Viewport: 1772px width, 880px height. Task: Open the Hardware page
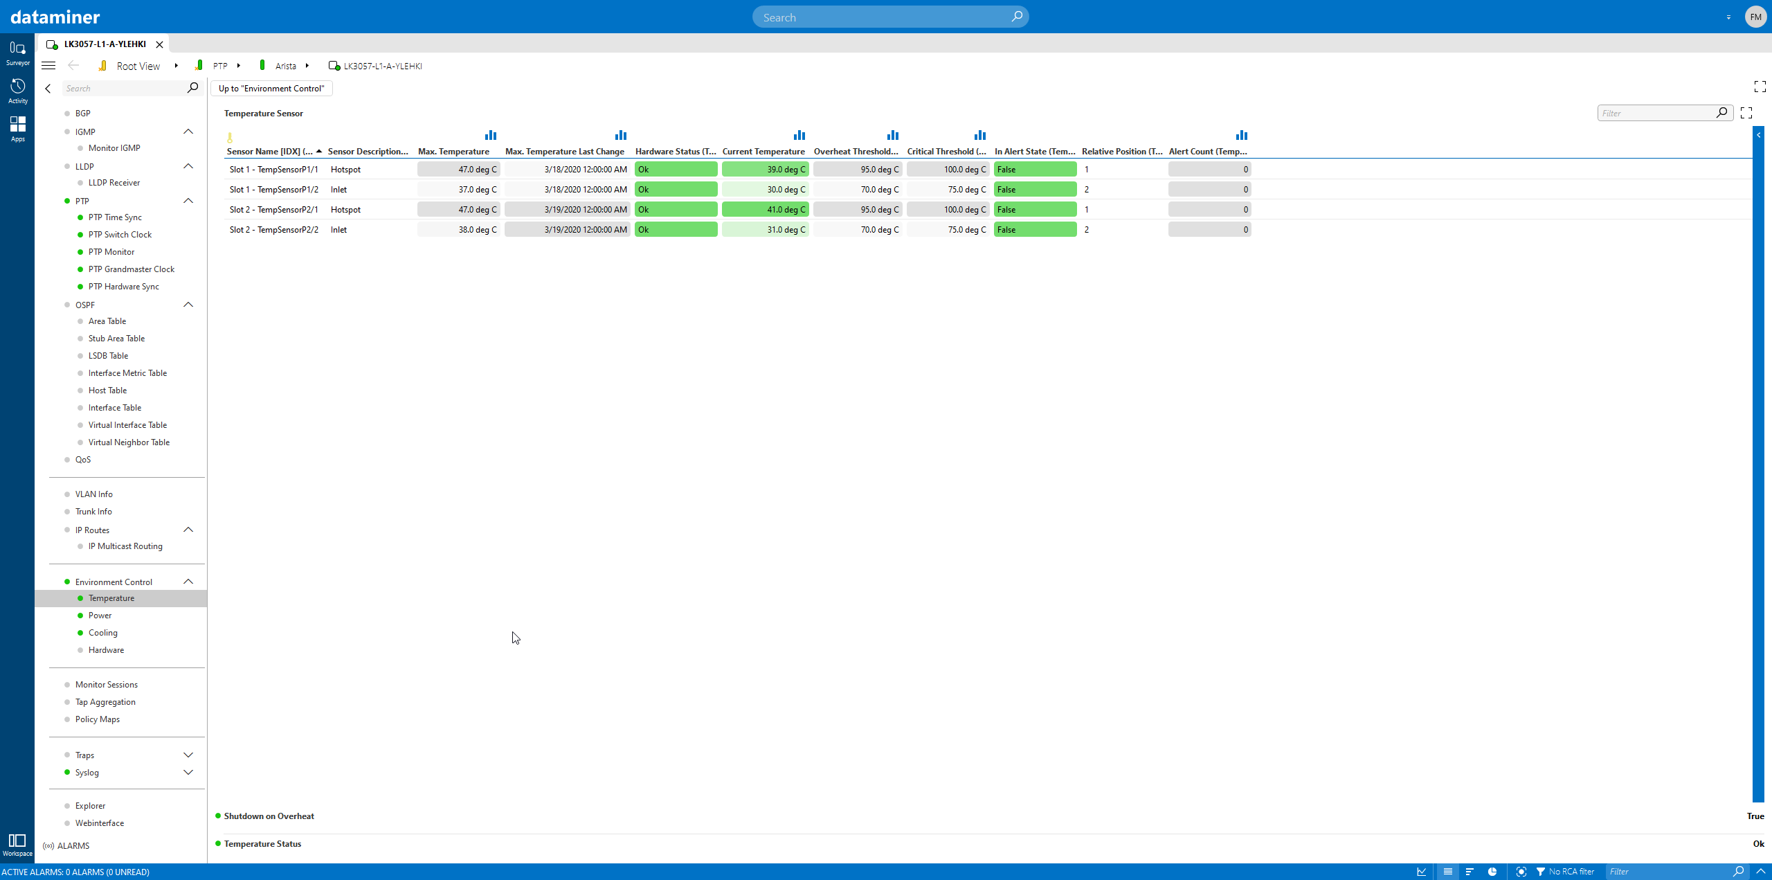106,650
